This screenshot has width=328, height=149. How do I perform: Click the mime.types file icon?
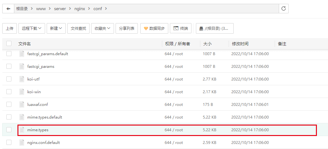(22, 130)
